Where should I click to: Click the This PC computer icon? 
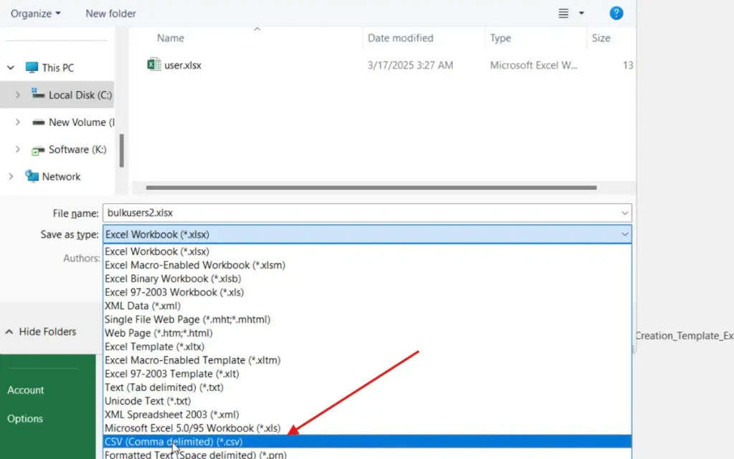32,67
